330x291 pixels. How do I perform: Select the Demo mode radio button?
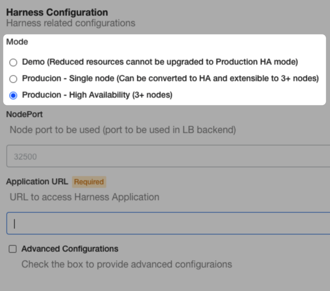click(x=13, y=63)
